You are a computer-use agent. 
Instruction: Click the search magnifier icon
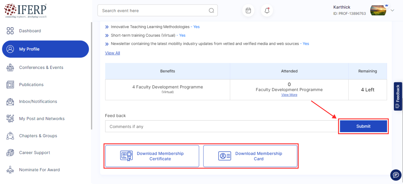[211, 11]
